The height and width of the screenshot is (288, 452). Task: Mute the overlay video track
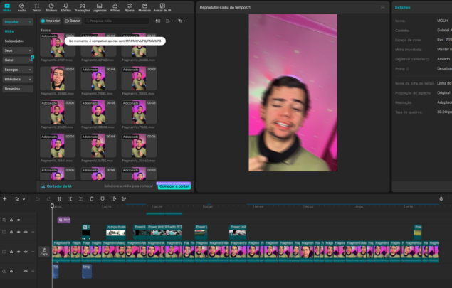[26, 232]
